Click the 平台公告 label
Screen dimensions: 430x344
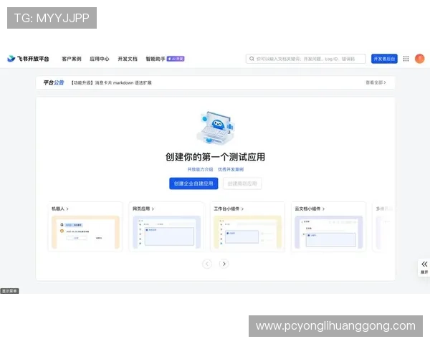coord(54,82)
